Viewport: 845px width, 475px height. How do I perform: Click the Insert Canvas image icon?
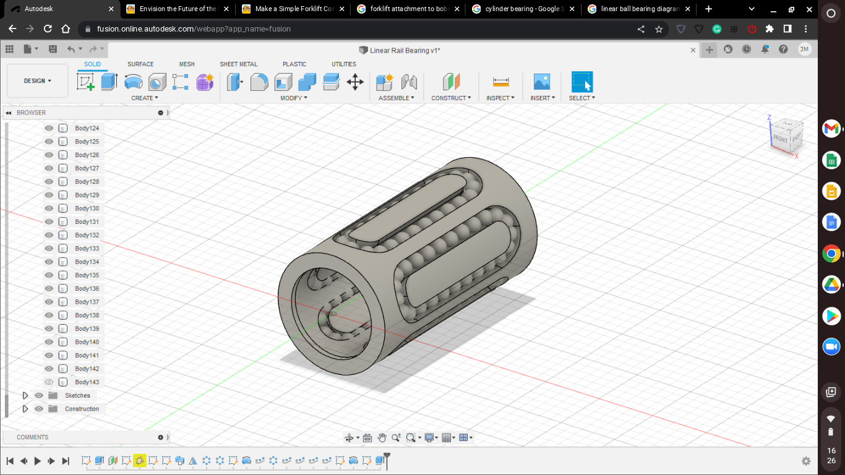pos(541,81)
